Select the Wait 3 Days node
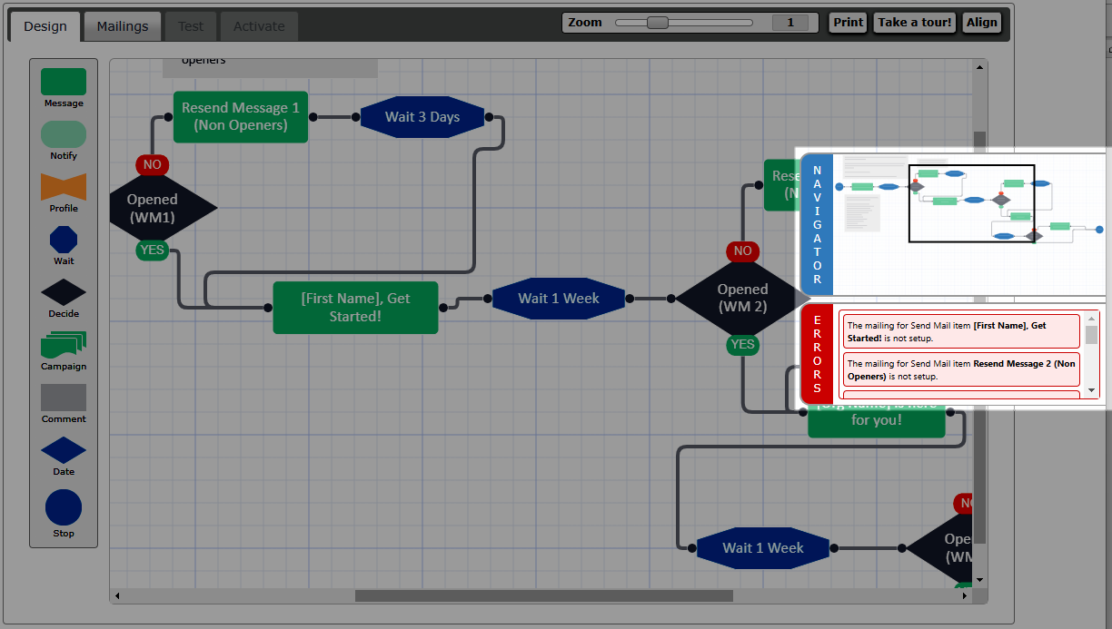The width and height of the screenshot is (1112, 629). pyautogui.click(x=422, y=117)
